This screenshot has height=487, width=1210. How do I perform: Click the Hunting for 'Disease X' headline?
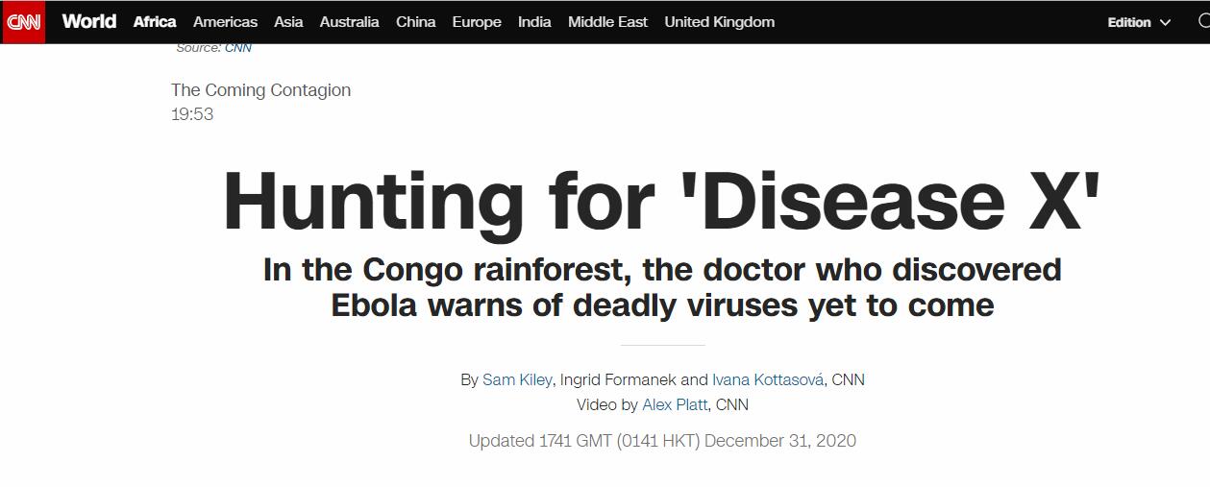click(x=661, y=202)
